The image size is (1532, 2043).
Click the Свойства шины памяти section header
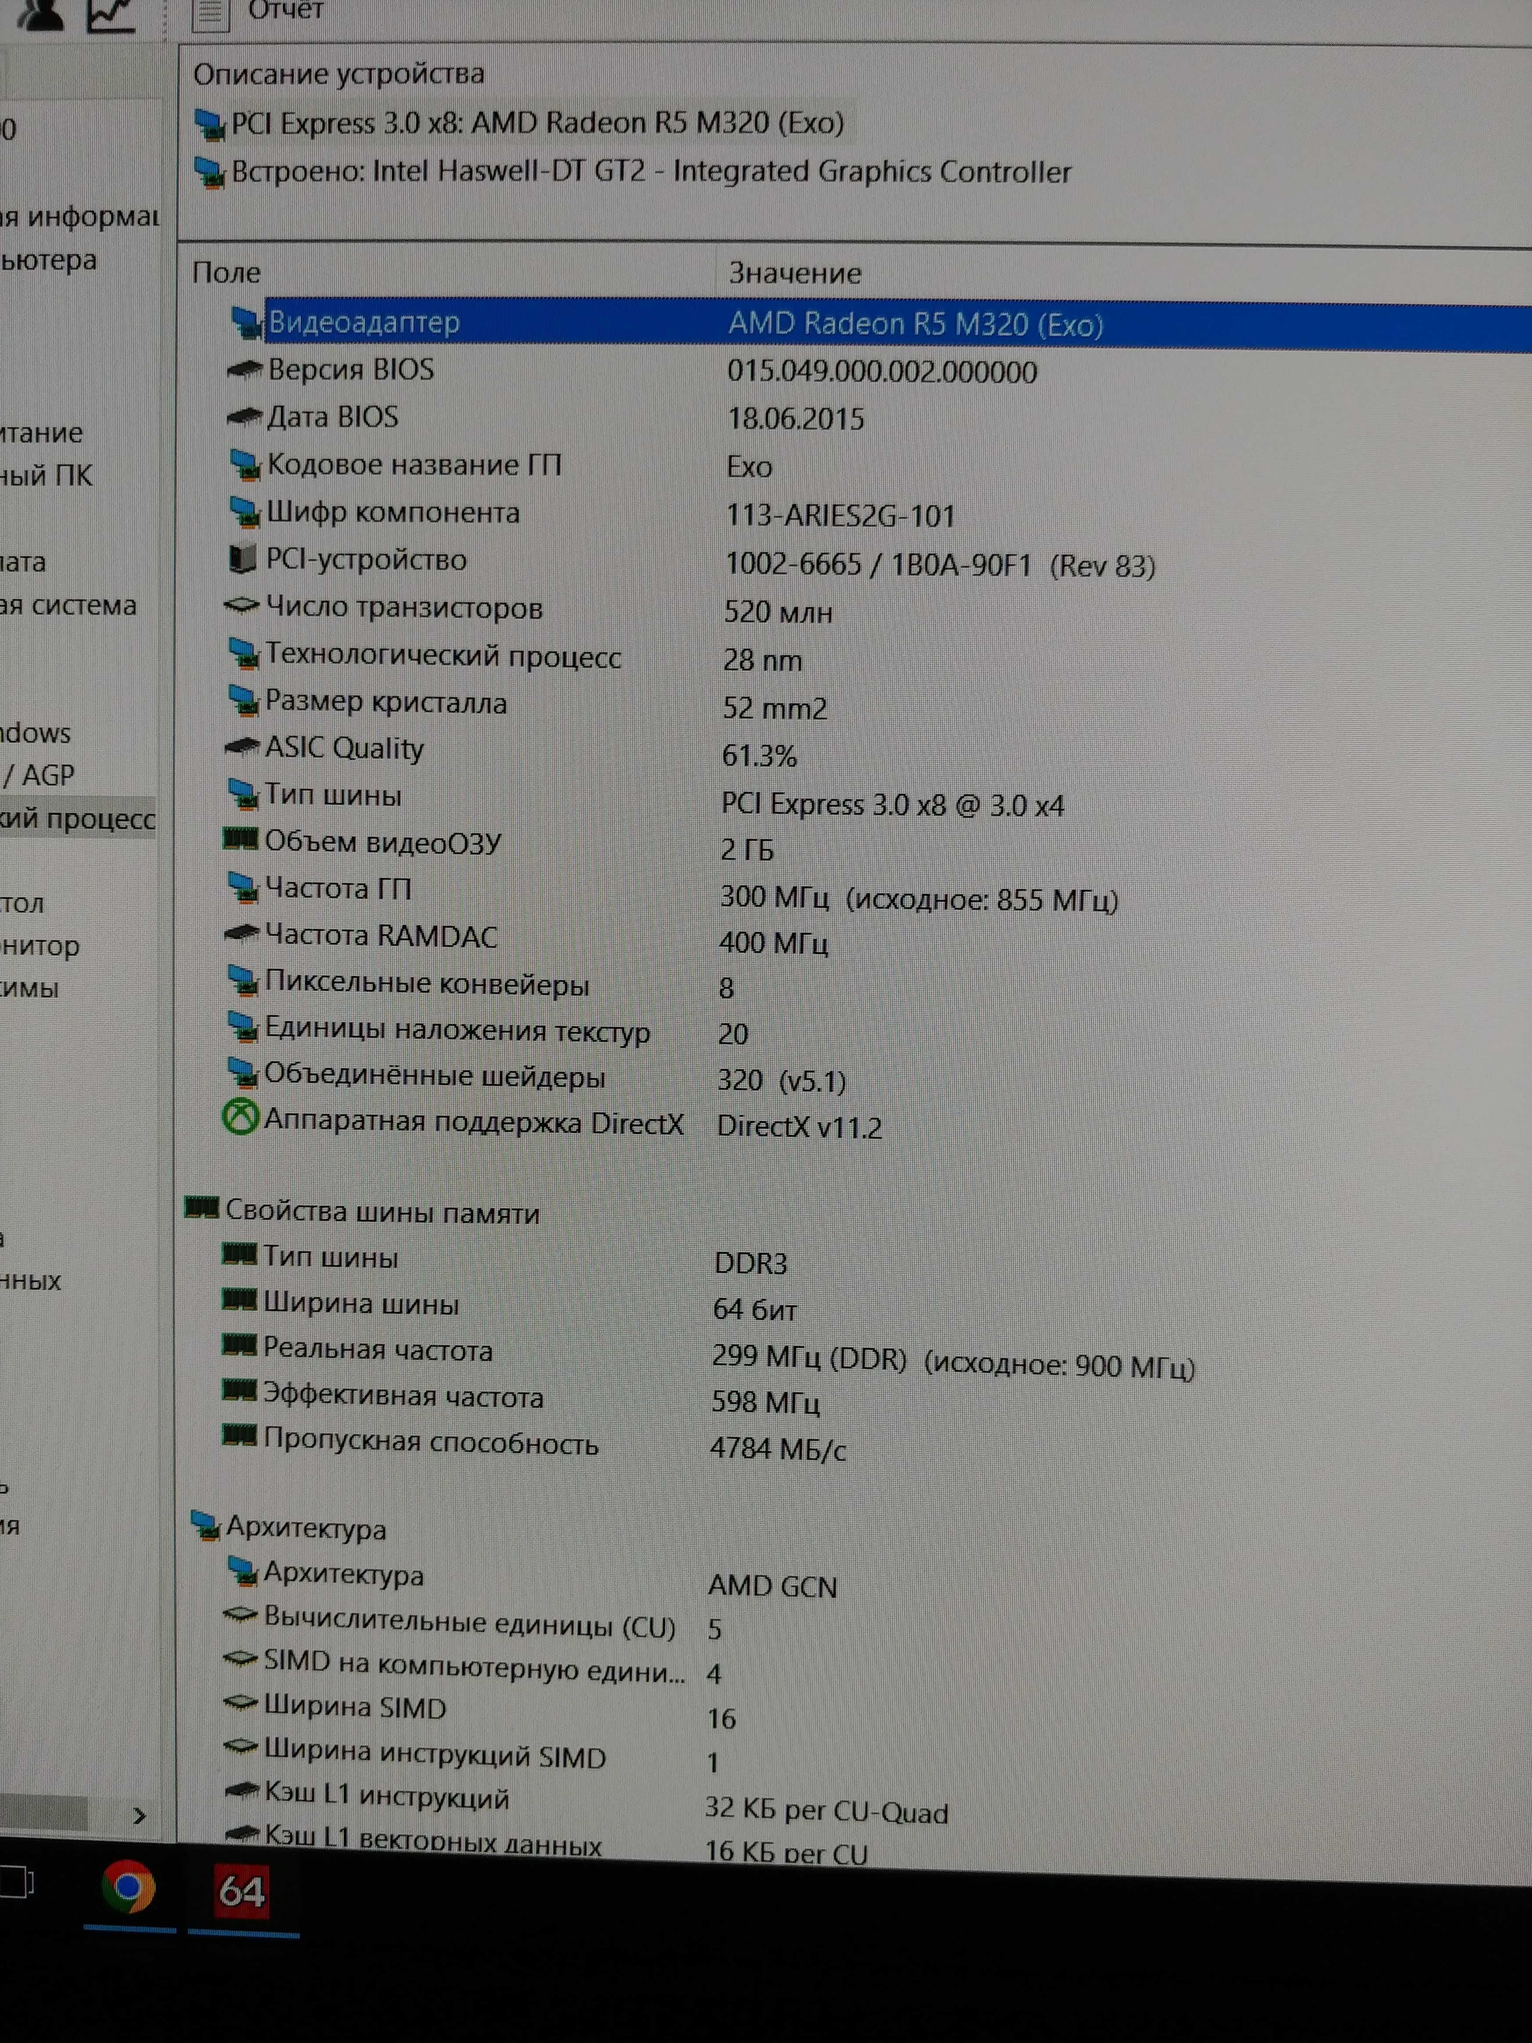[x=382, y=1213]
